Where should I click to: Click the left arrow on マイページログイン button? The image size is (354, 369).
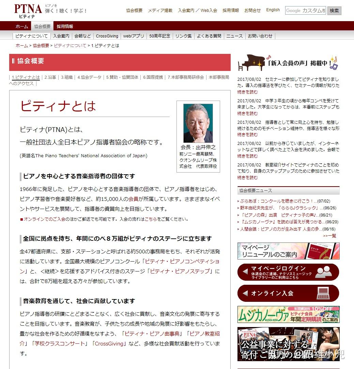point(245,272)
